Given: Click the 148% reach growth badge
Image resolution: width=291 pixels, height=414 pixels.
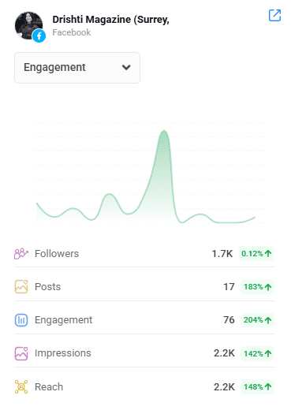Looking at the screenshot, I should pos(257,387).
